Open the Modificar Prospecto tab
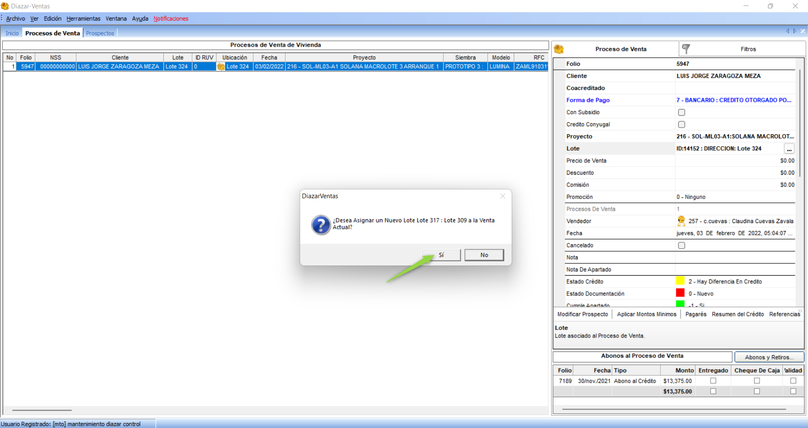The image size is (808, 428). (x=583, y=314)
